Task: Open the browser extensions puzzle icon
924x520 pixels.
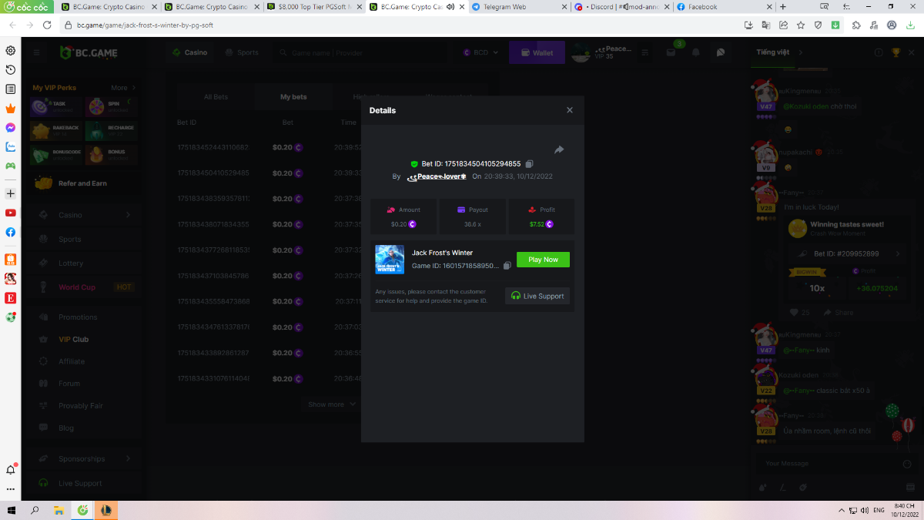Action: pos(855,25)
